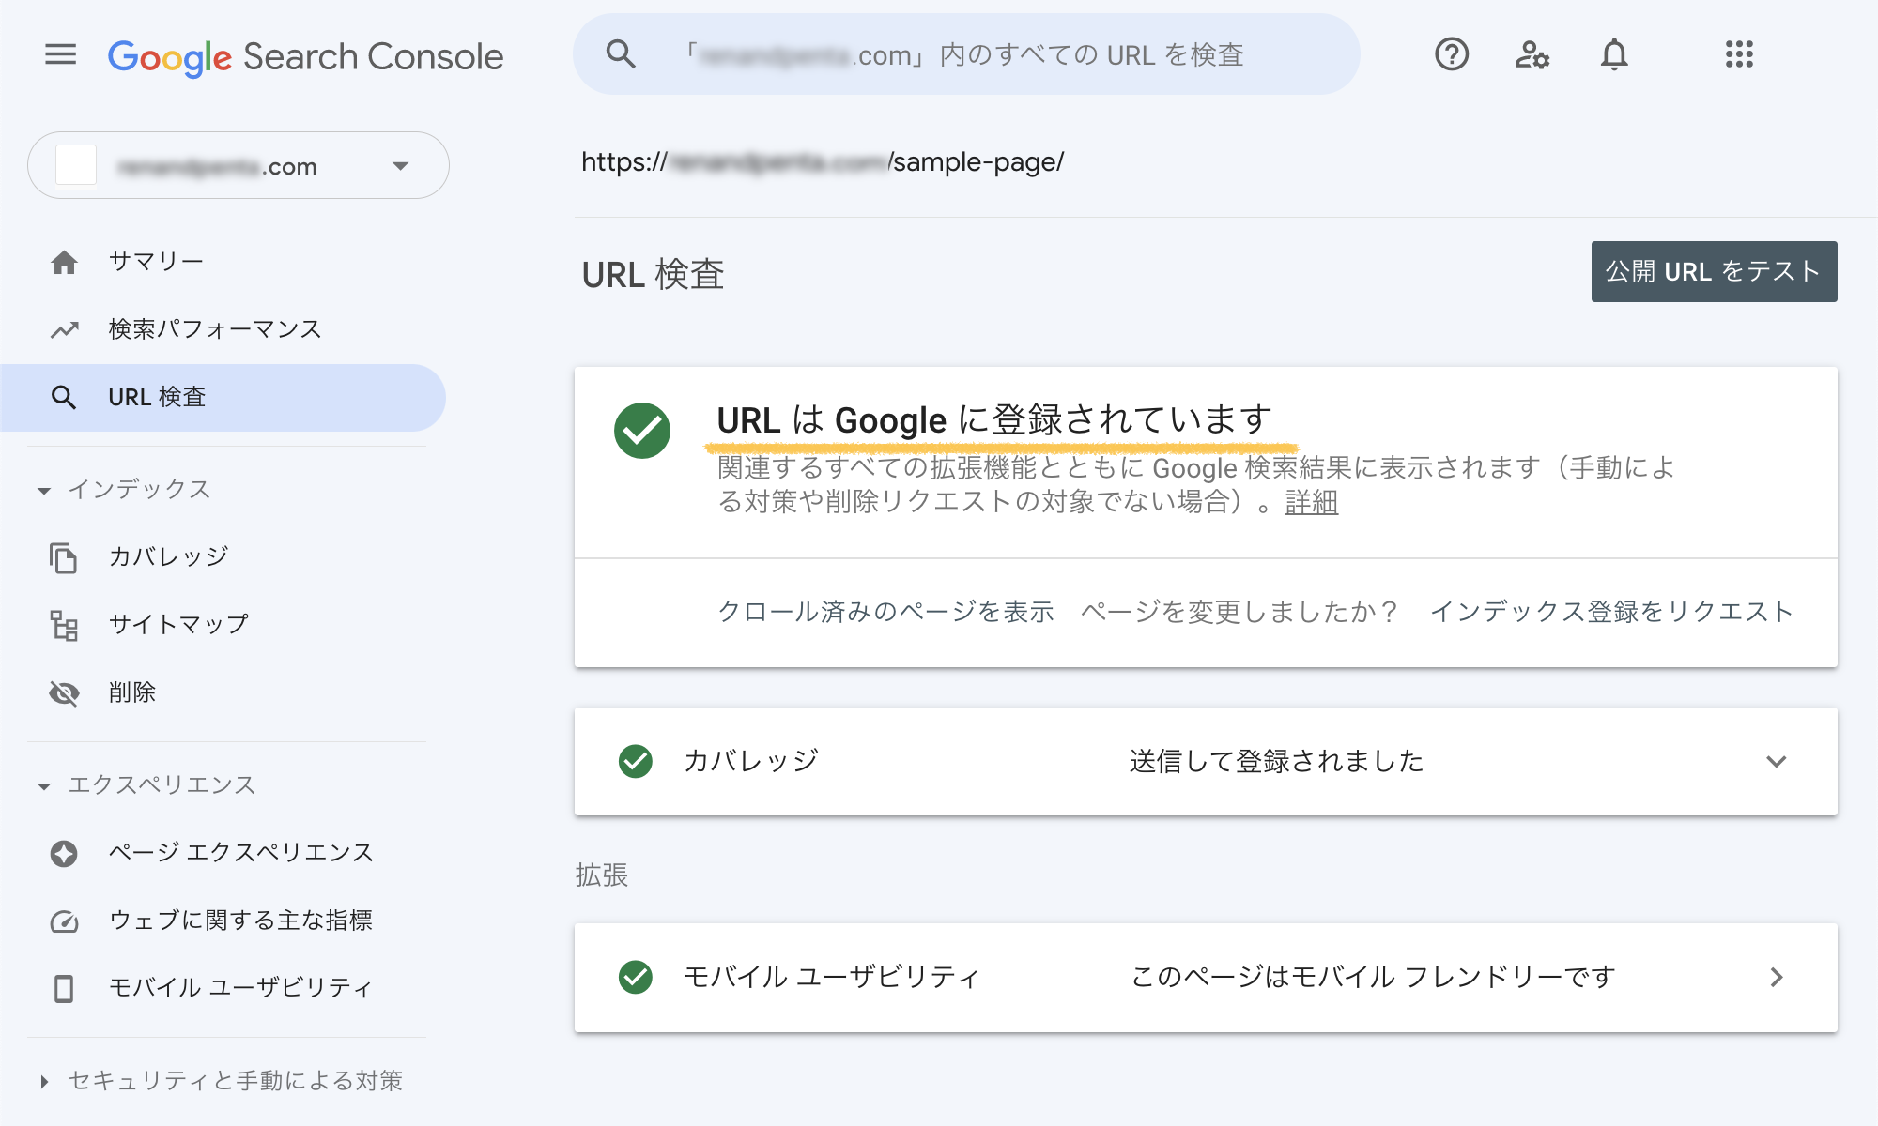Open user and permissions settings icon
Image resolution: width=1878 pixels, height=1126 pixels.
(1532, 54)
